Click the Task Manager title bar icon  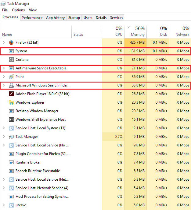tap(3, 4)
